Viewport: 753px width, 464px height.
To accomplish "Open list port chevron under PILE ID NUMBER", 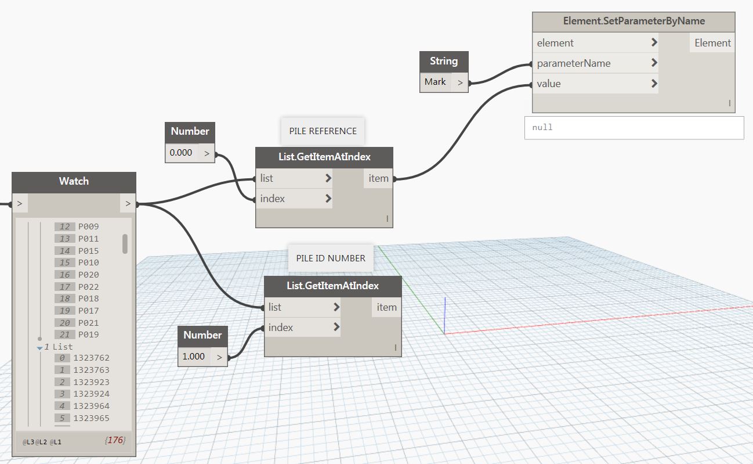I will 336,307.
